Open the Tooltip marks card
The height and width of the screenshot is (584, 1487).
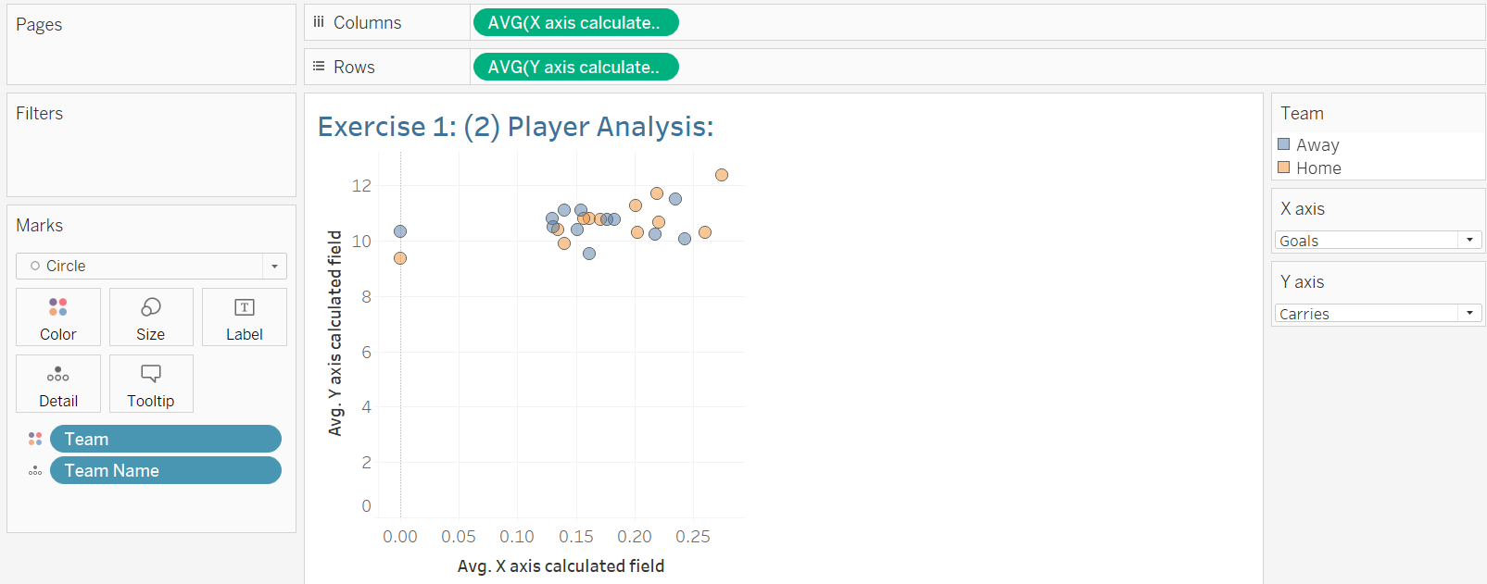coord(151,384)
